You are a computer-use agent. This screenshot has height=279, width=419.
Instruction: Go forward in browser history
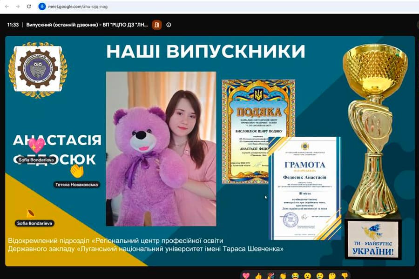[18, 7]
